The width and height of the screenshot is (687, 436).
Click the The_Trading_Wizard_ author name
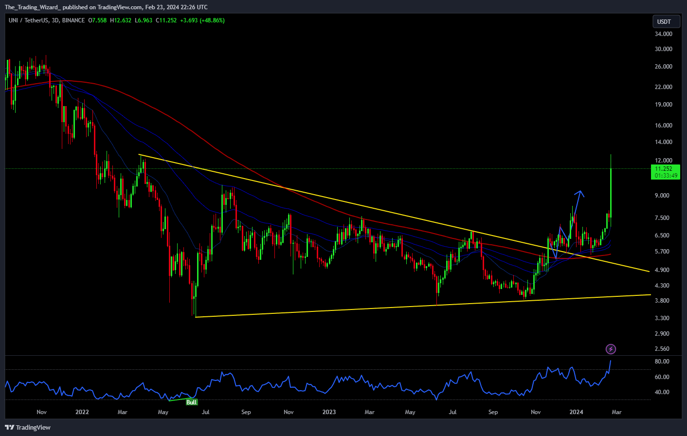[x=33, y=7]
